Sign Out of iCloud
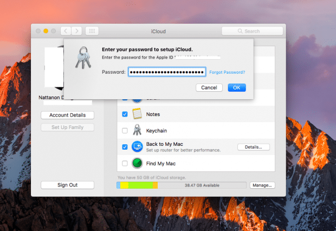The width and height of the screenshot is (336, 231). pos(68,185)
